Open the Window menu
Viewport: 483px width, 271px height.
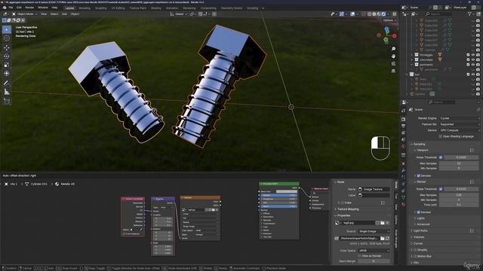[43, 8]
